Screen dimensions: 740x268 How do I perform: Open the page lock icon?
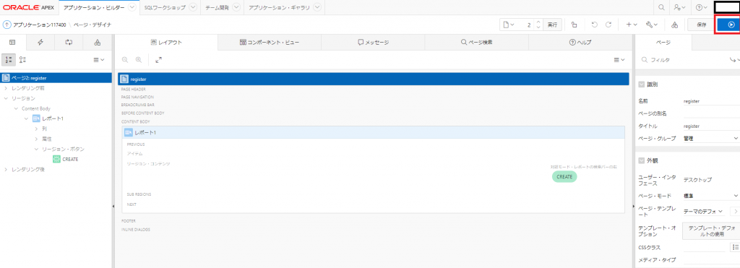pos(574,25)
